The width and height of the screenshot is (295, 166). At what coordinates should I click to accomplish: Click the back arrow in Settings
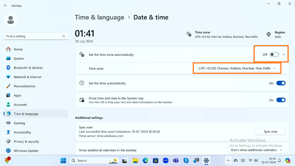coord(5,5)
